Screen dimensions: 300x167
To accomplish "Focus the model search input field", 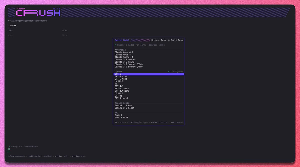I will (x=149, y=45).
